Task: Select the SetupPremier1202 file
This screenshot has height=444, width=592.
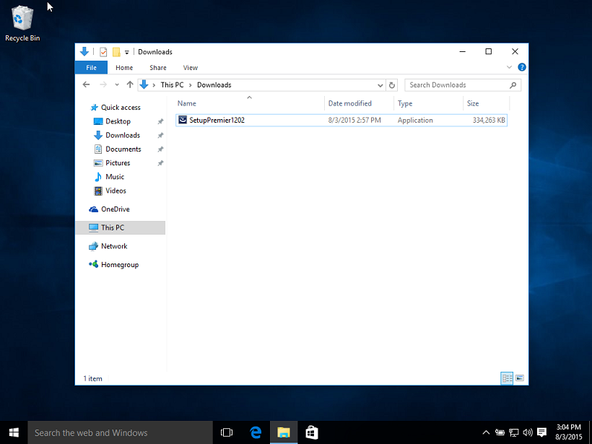Action: 341,120
